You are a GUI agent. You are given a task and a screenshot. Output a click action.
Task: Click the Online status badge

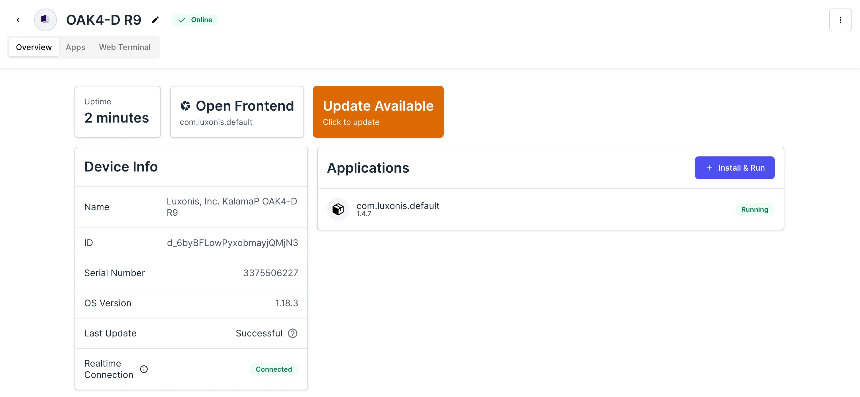click(x=195, y=20)
